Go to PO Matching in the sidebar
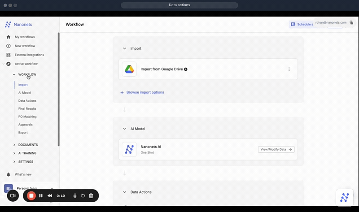This screenshot has height=212, width=359. point(27,117)
